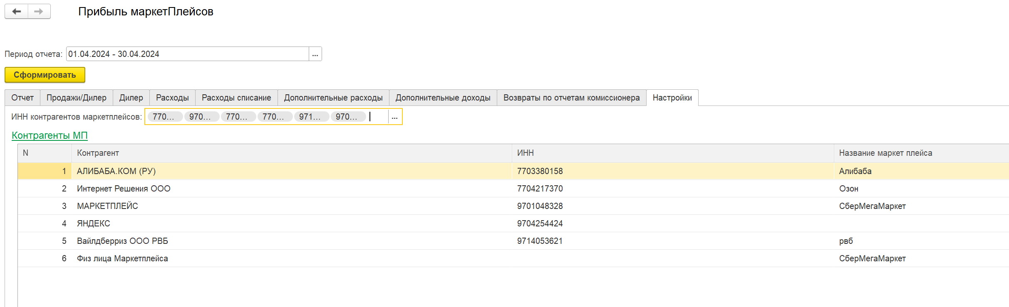Image resolution: width=1009 pixels, height=307 pixels.
Task: Click the forward navigation arrow
Action: (x=39, y=12)
